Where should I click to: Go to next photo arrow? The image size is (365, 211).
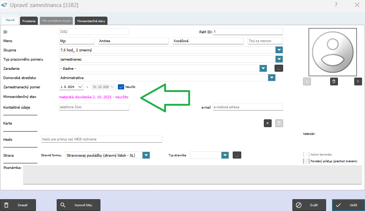[x=358, y=81]
